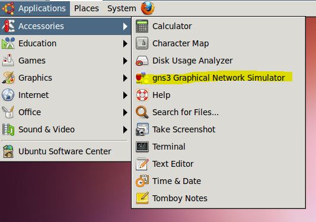The height and width of the screenshot is (222, 316).
Task: Select Sound & Video category
Action: 65,129
